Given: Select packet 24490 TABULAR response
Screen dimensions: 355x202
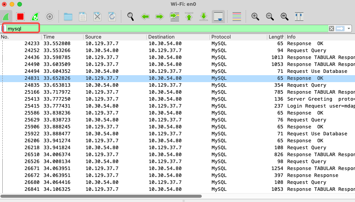Looking at the screenshot, I should 177,64.
